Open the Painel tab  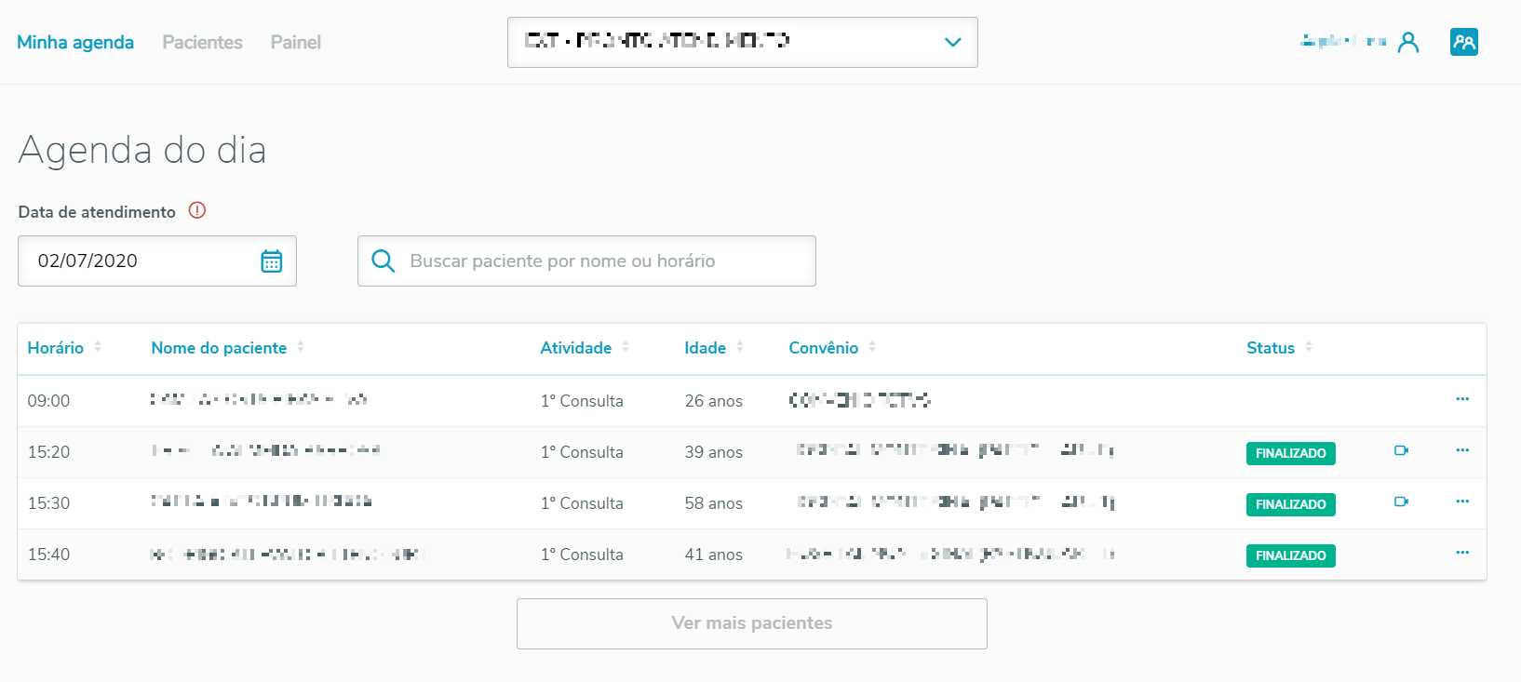pos(295,42)
